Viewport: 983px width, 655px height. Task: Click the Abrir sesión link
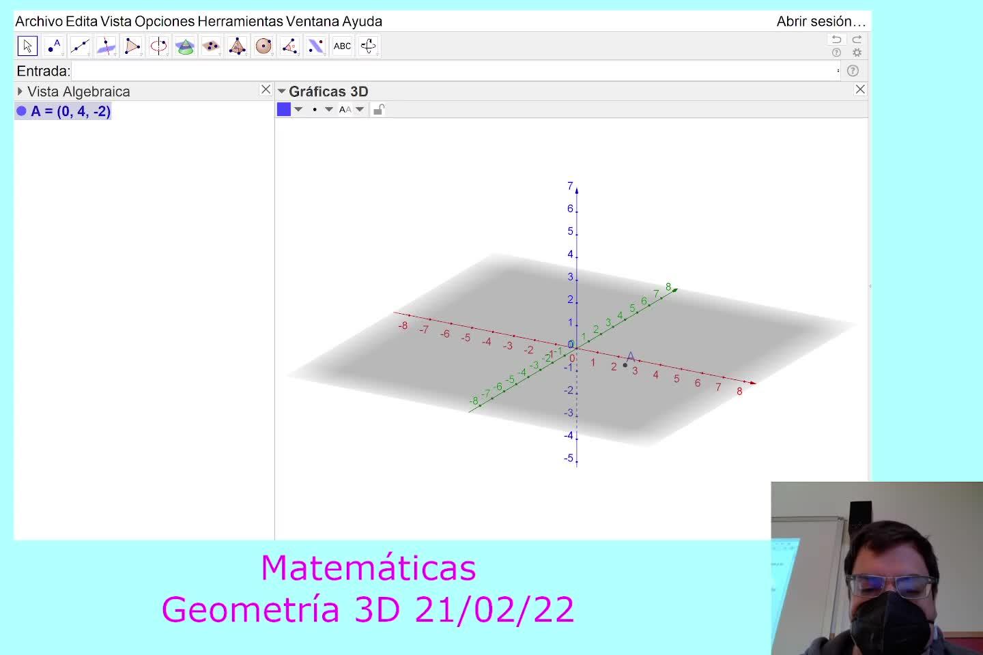[821, 21]
